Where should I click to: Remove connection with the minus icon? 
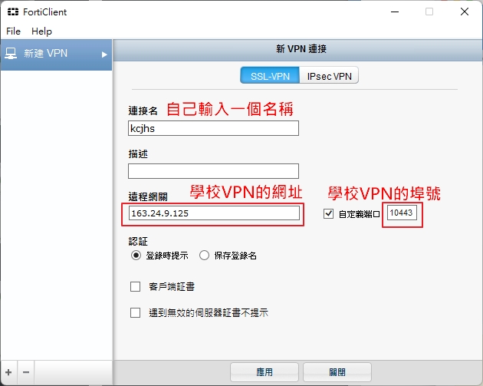(x=26, y=372)
